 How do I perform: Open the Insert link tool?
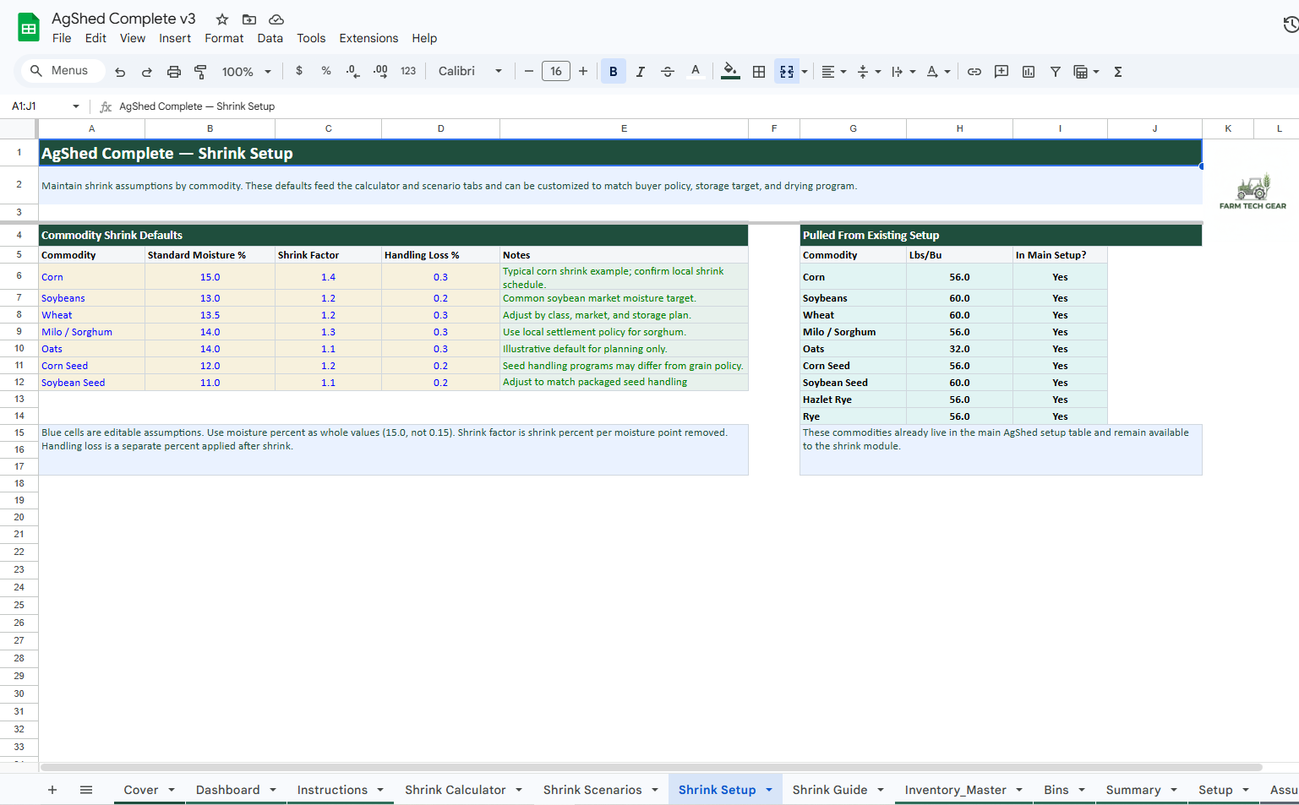tap(974, 71)
